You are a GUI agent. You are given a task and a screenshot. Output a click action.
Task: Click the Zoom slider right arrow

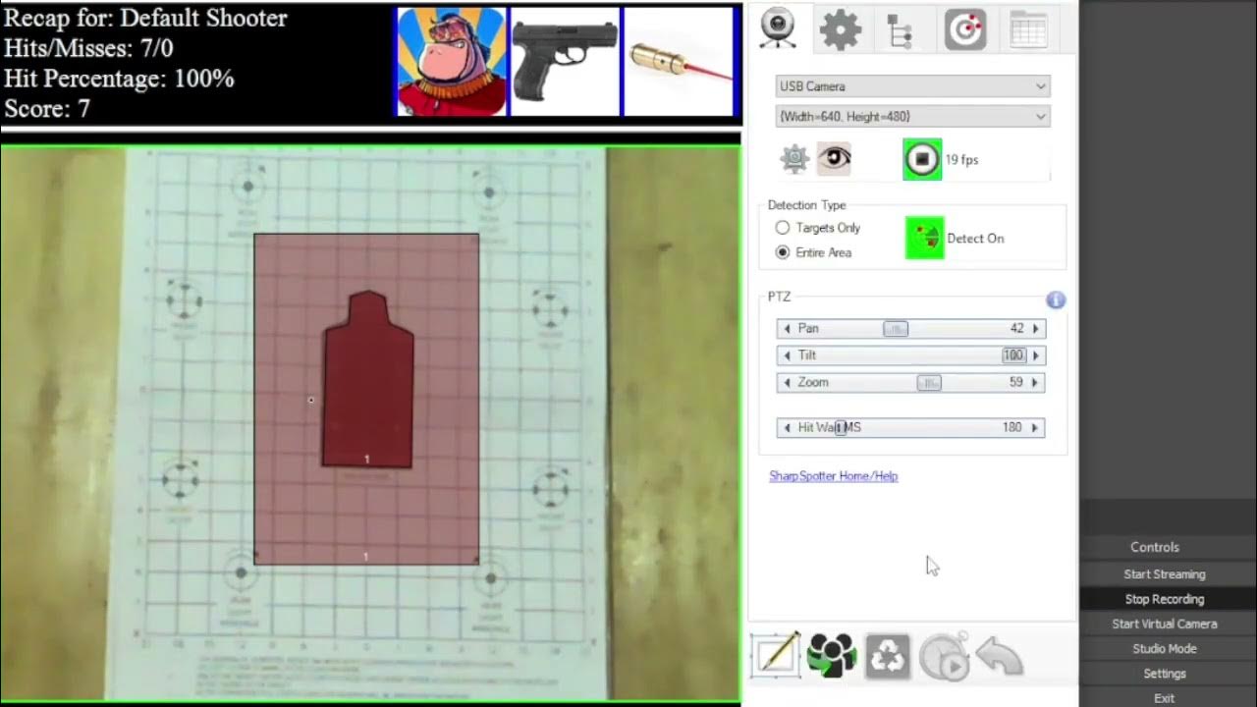[1035, 383]
